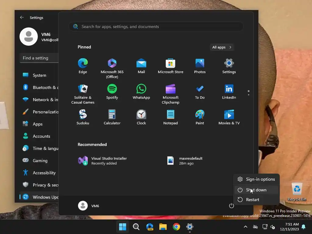This screenshot has width=312, height=234.
Task: Click the Start menu power icon
Action: coord(231,206)
